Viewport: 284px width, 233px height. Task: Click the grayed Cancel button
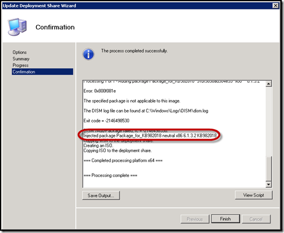tap(256, 219)
